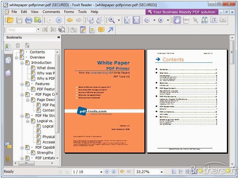Click the pencil Highlight/Note tool icon
Image resolution: width=239 pixels, height=179 pixels.
[83, 30]
